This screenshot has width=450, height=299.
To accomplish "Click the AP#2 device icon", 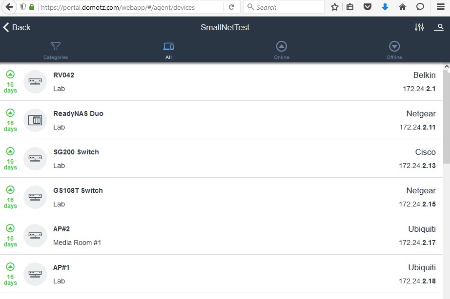I will [35, 236].
